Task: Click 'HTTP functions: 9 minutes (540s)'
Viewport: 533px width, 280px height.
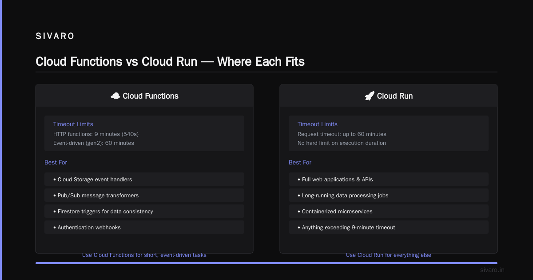Action: point(96,134)
